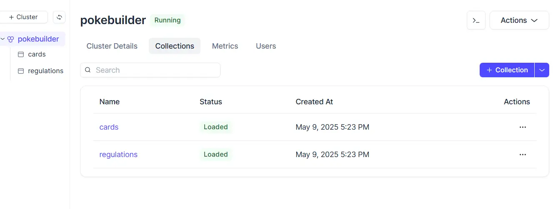The height and width of the screenshot is (209, 558).
Task: Click the regulations collection table icon in sidebar
Action: pos(21,71)
